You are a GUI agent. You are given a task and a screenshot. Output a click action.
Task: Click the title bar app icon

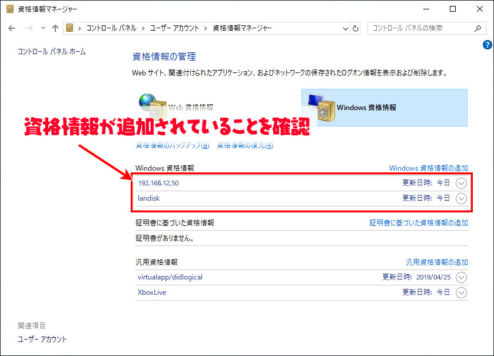(10, 9)
